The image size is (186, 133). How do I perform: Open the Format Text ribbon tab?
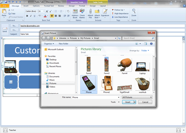(x=49, y=6)
